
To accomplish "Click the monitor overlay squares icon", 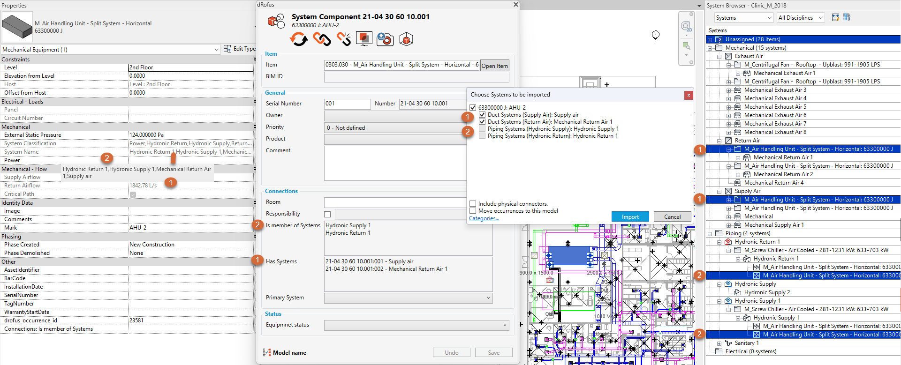I will point(364,39).
